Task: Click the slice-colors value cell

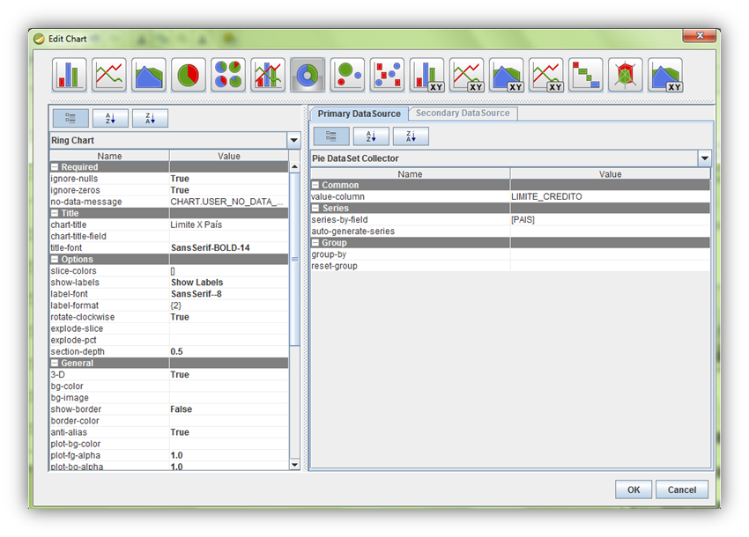Action: (x=228, y=271)
